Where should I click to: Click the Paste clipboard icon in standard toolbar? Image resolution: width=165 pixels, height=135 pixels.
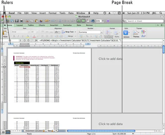coord(36,21)
